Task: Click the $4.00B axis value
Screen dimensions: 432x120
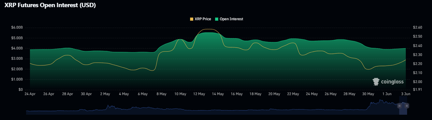Action: coord(17,48)
